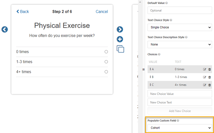Add a new step with plus icon
This screenshot has width=214, height=133.
pos(120,39)
